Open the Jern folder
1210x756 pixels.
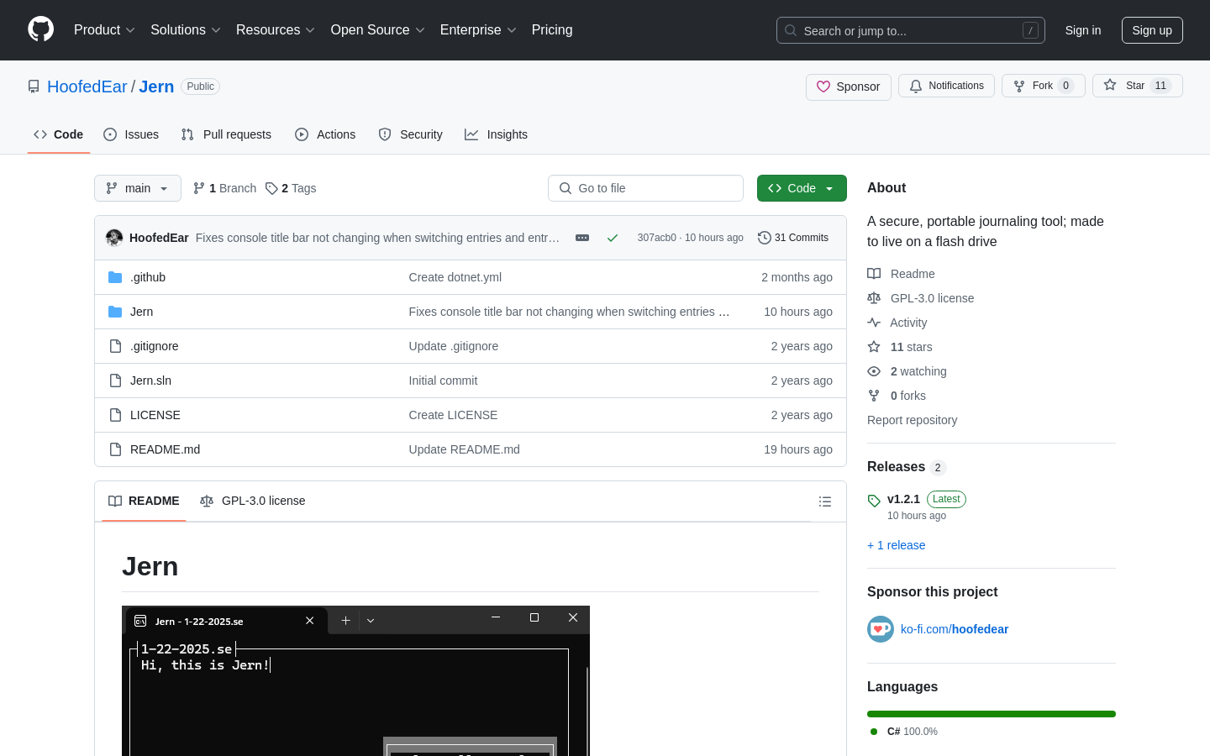[141, 312]
